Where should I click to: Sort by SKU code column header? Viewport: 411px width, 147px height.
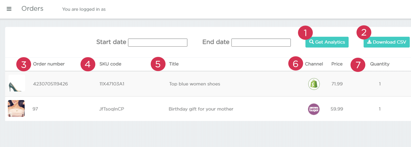[x=110, y=64]
